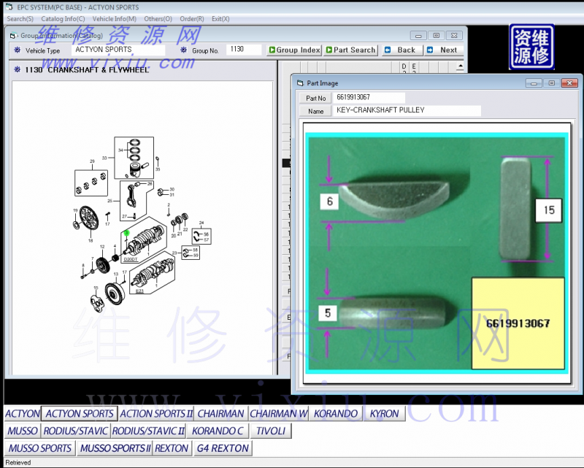Viewport: 584px width, 468px height.
Task: Click the yellow part number label 6619913067
Action: point(518,323)
